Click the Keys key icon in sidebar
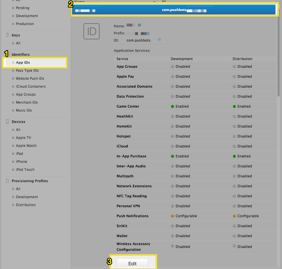282x269 pixels. click(x=7, y=35)
